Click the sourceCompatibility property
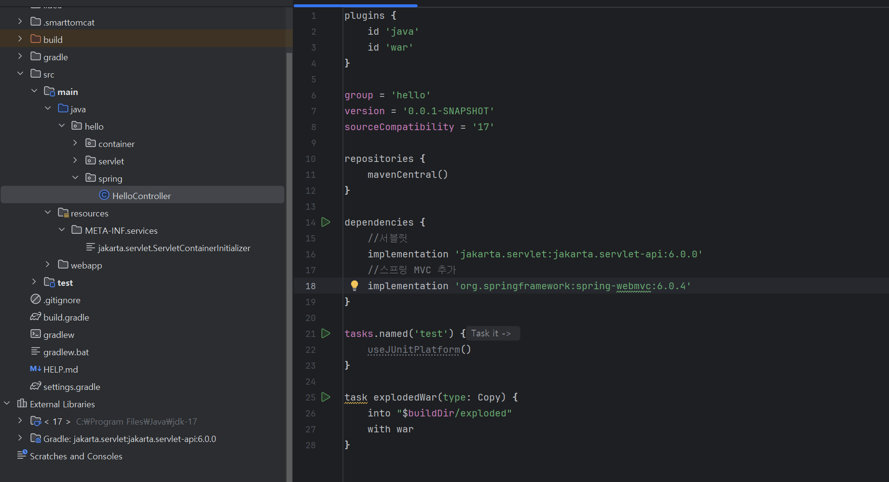Screen dimensions: 889x482 (399, 127)
